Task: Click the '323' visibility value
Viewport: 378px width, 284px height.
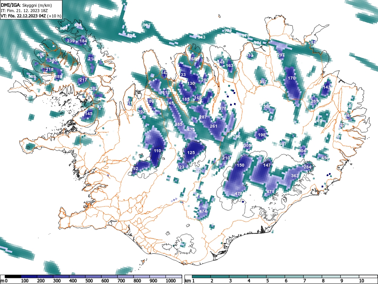Action: click(180, 167)
